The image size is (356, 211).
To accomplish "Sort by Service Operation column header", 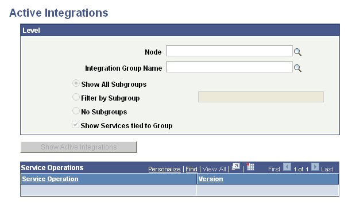I will tap(50, 179).
